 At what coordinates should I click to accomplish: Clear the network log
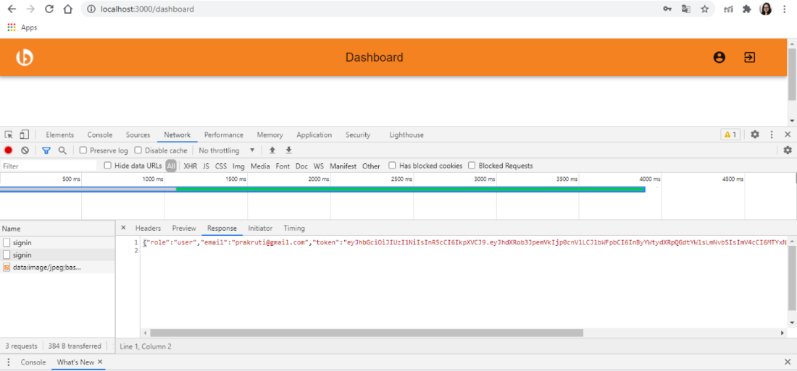25,150
